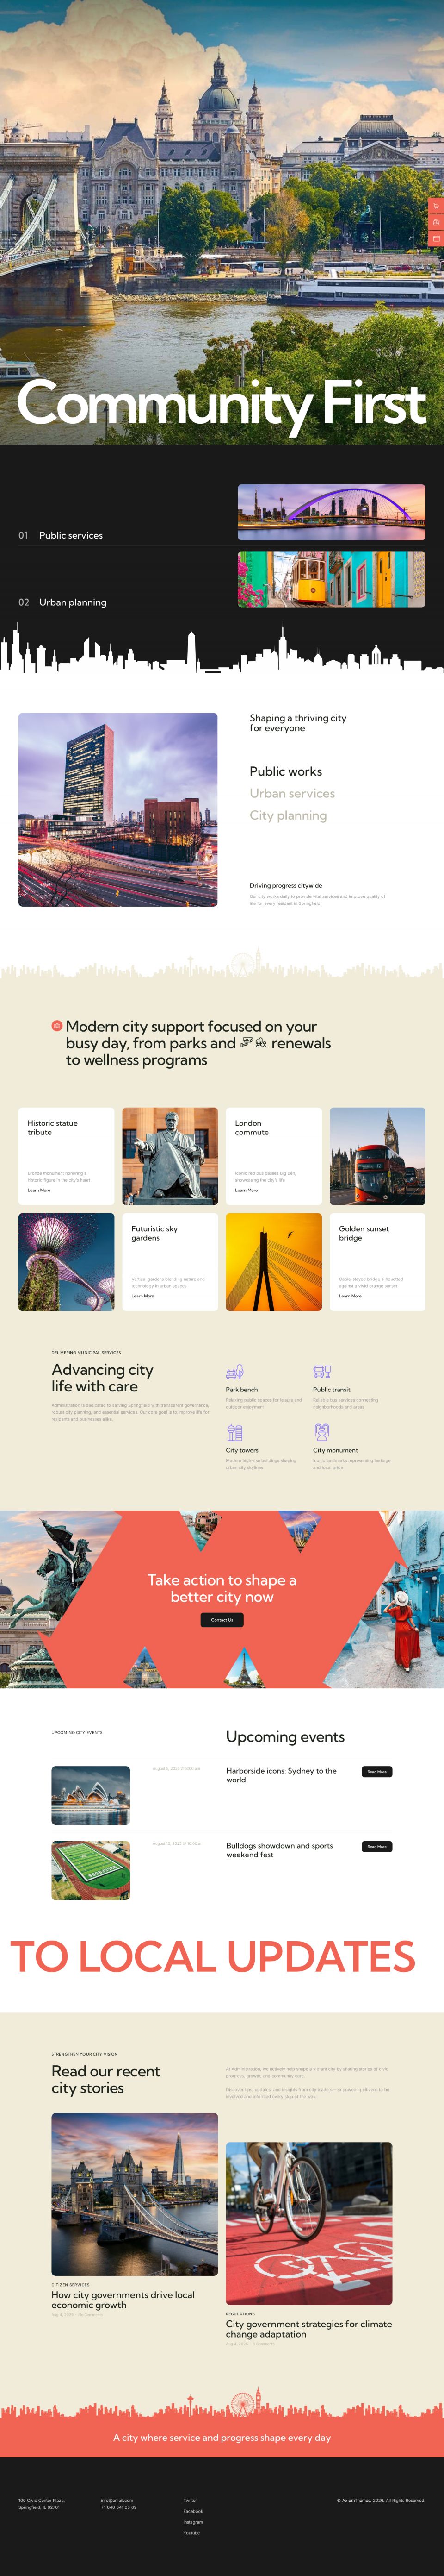Click the Twitter footer link
The width and height of the screenshot is (444, 2576).
point(190,2500)
